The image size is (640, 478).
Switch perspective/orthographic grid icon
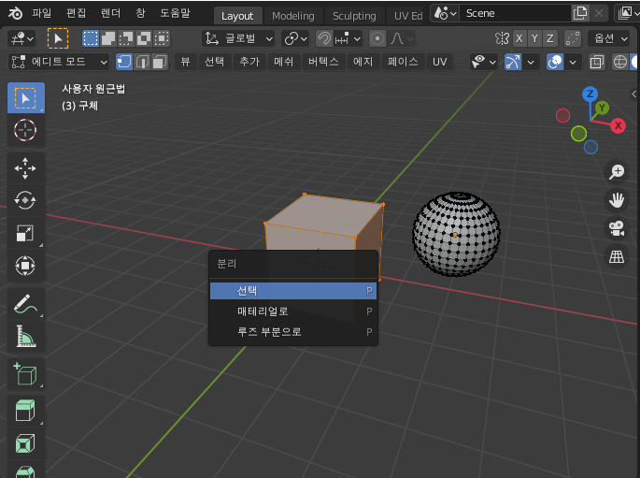tap(617, 256)
